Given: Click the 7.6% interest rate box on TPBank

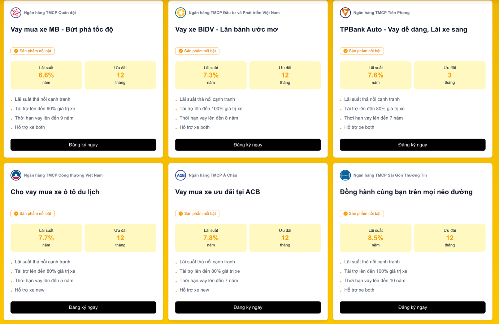Looking at the screenshot, I should (376, 75).
